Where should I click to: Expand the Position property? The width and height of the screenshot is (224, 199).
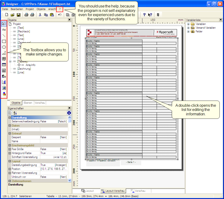[10, 169]
